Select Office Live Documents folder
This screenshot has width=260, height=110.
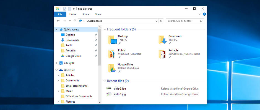[x=79, y=96]
